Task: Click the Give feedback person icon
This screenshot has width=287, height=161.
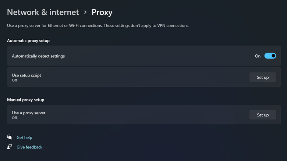Action: (x=10, y=147)
